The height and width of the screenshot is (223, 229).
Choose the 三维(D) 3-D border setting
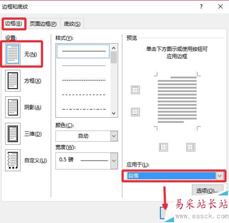click(13, 134)
